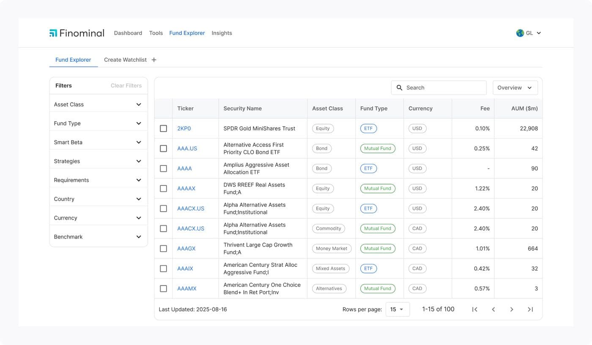Image resolution: width=592 pixels, height=345 pixels.
Task: Expand the Strategies filter
Action: pyautogui.click(x=99, y=161)
